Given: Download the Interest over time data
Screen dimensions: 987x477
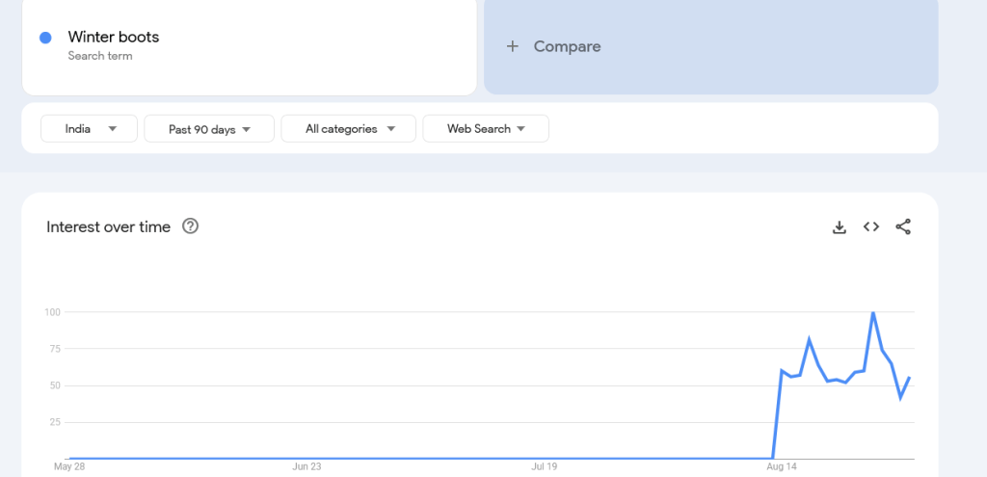Looking at the screenshot, I should tap(840, 227).
